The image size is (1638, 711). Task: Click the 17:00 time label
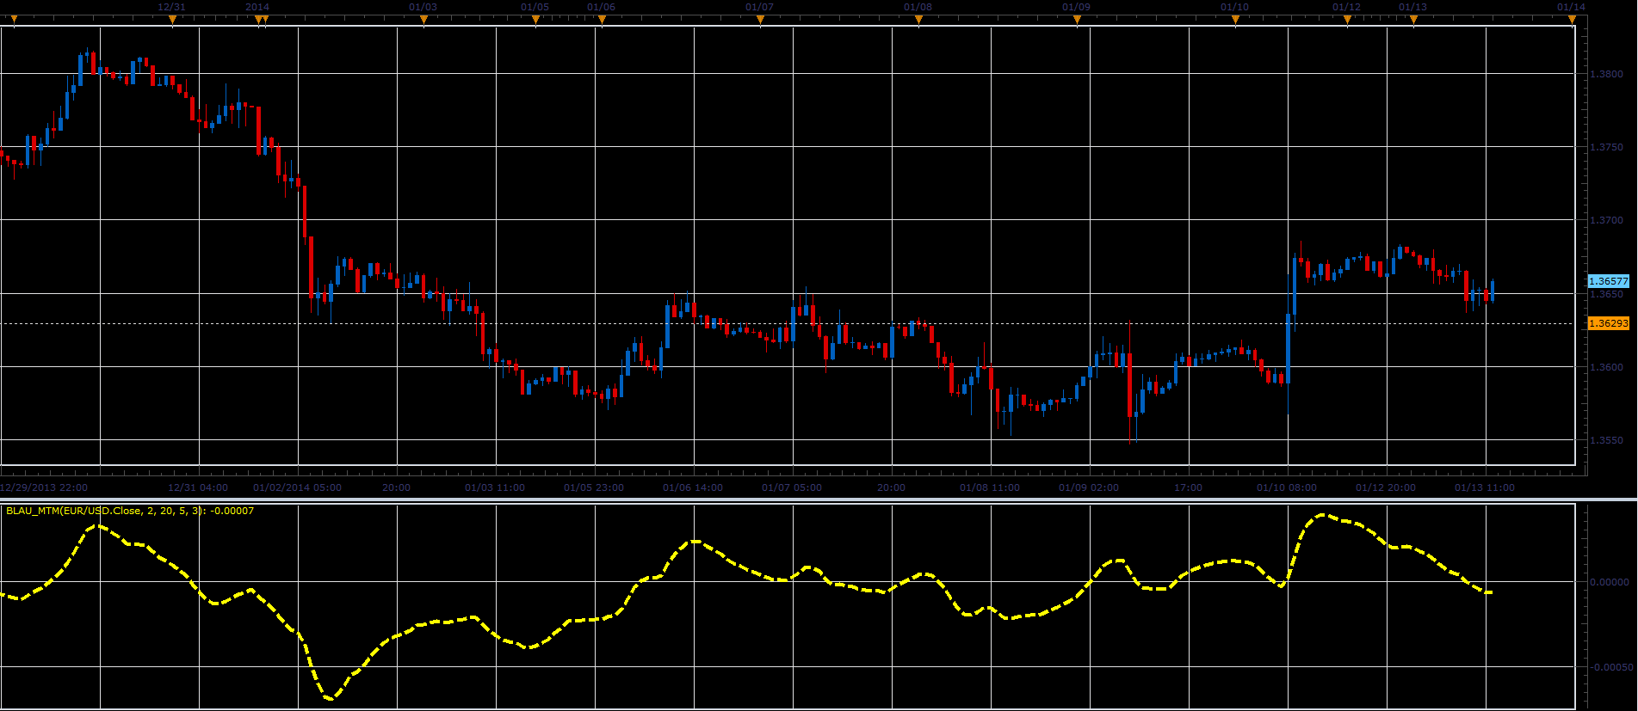coord(1188,487)
